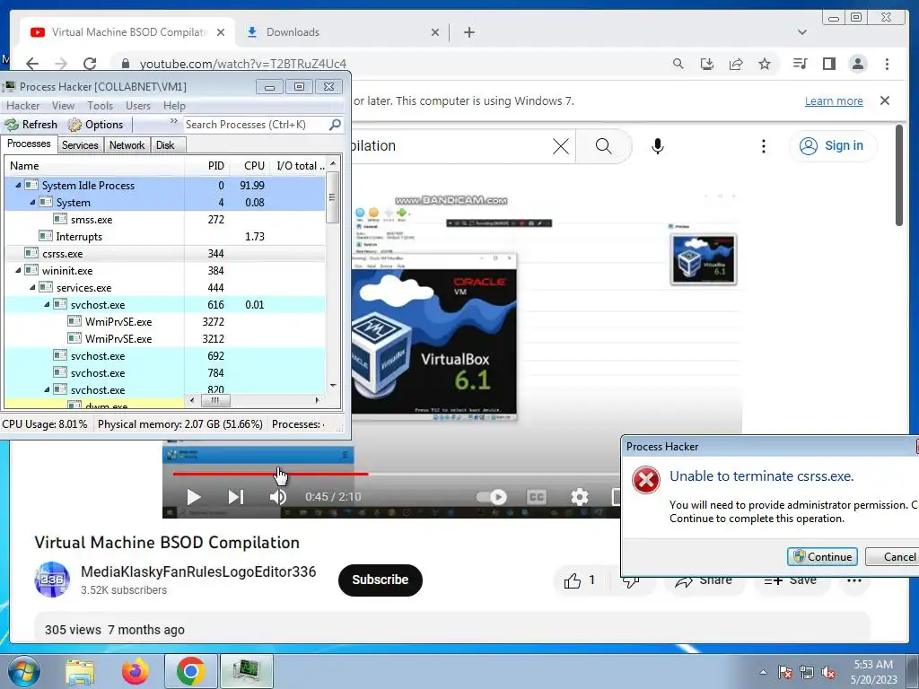Collapse svchost.exe PID 616 node

(47, 304)
